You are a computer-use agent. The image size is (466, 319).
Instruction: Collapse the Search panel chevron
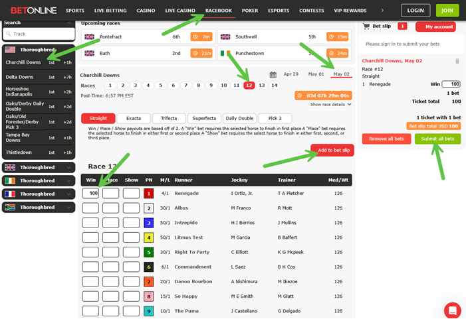pos(69,23)
